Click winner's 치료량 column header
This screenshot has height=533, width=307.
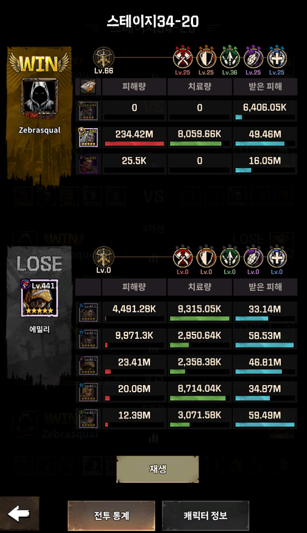pos(200,86)
